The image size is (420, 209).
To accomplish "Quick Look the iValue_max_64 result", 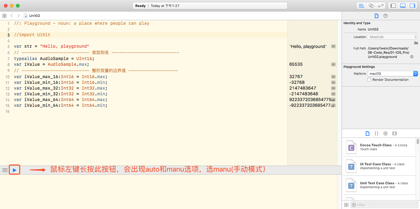I will click(333, 100).
